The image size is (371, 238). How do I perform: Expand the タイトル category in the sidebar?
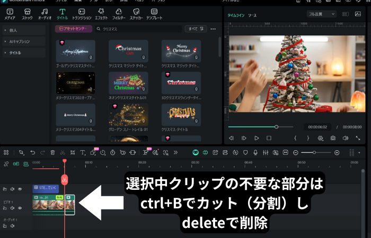(x=24, y=53)
